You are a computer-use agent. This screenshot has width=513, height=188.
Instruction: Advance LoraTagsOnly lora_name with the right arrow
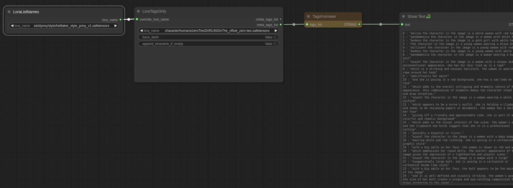[276, 31]
